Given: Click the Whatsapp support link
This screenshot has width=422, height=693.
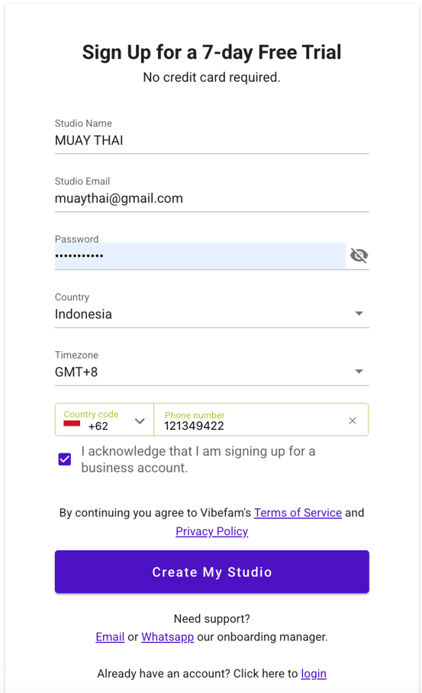Looking at the screenshot, I should 167,637.
